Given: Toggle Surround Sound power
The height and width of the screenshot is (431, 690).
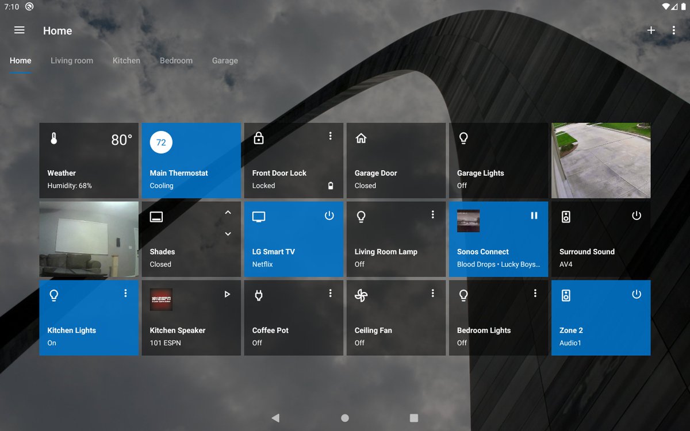Looking at the screenshot, I should click(x=636, y=215).
